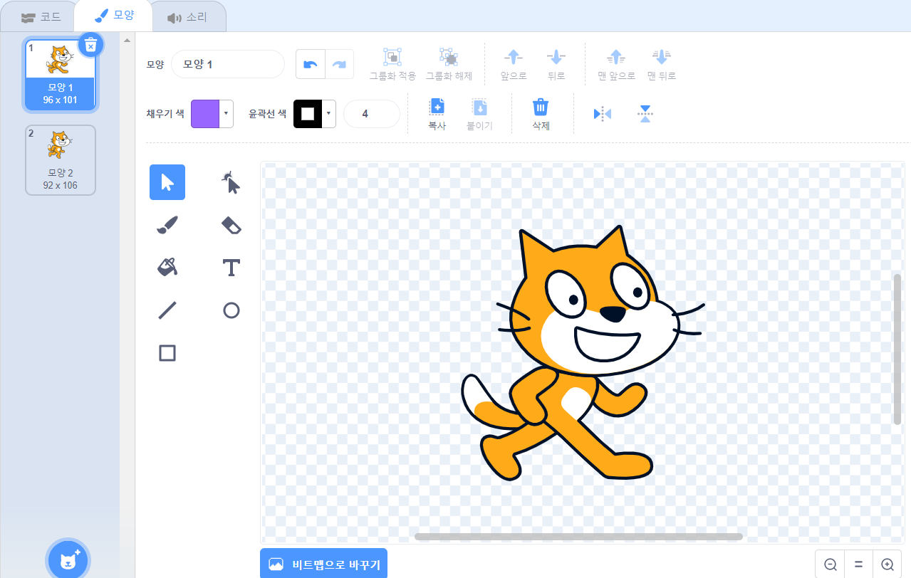Click the cat drawing on the canvas
The width and height of the screenshot is (911, 578).
click(583, 354)
